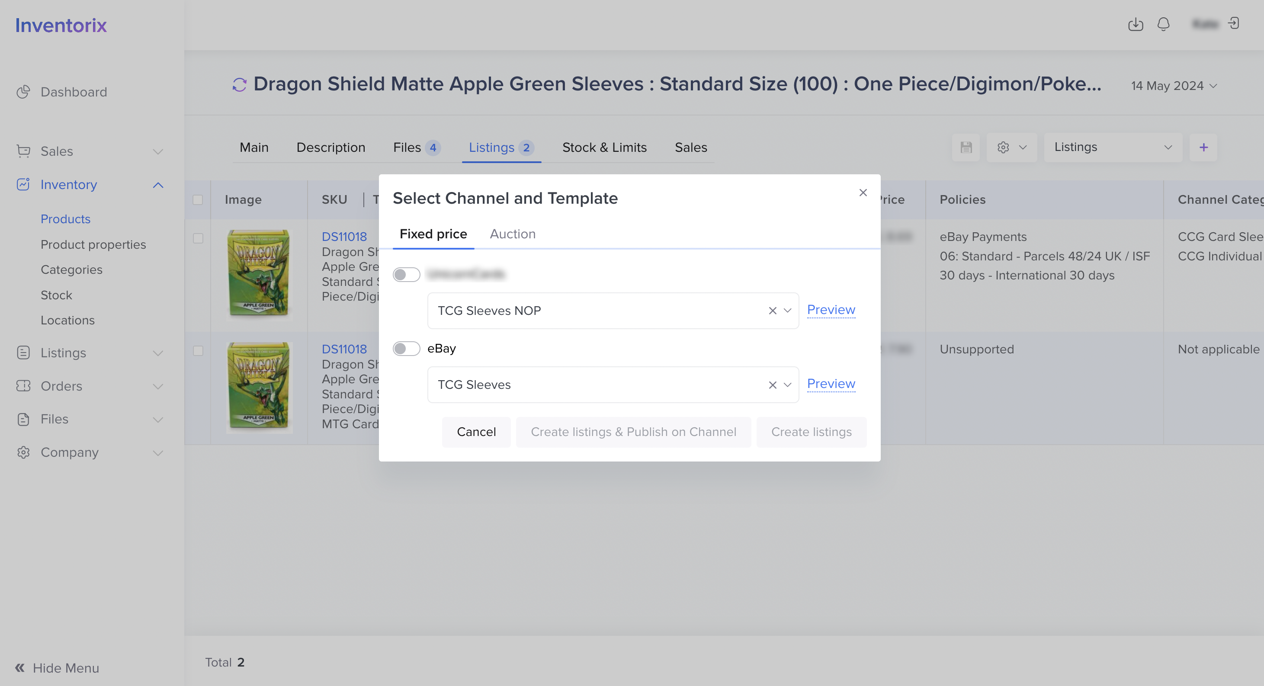This screenshot has width=1264, height=686.
Task: Click the download icon in top bar
Action: tap(1136, 24)
